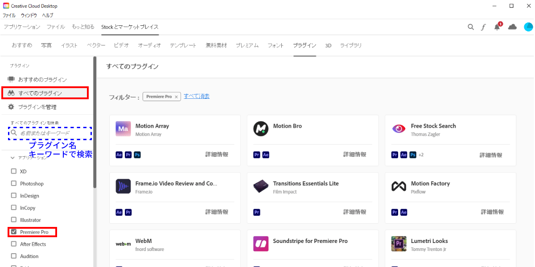The height and width of the screenshot is (267, 535).
Task: Open the ヘルプ menu
Action: (47, 15)
